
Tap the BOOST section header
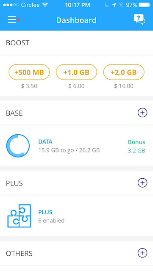(18, 43)
